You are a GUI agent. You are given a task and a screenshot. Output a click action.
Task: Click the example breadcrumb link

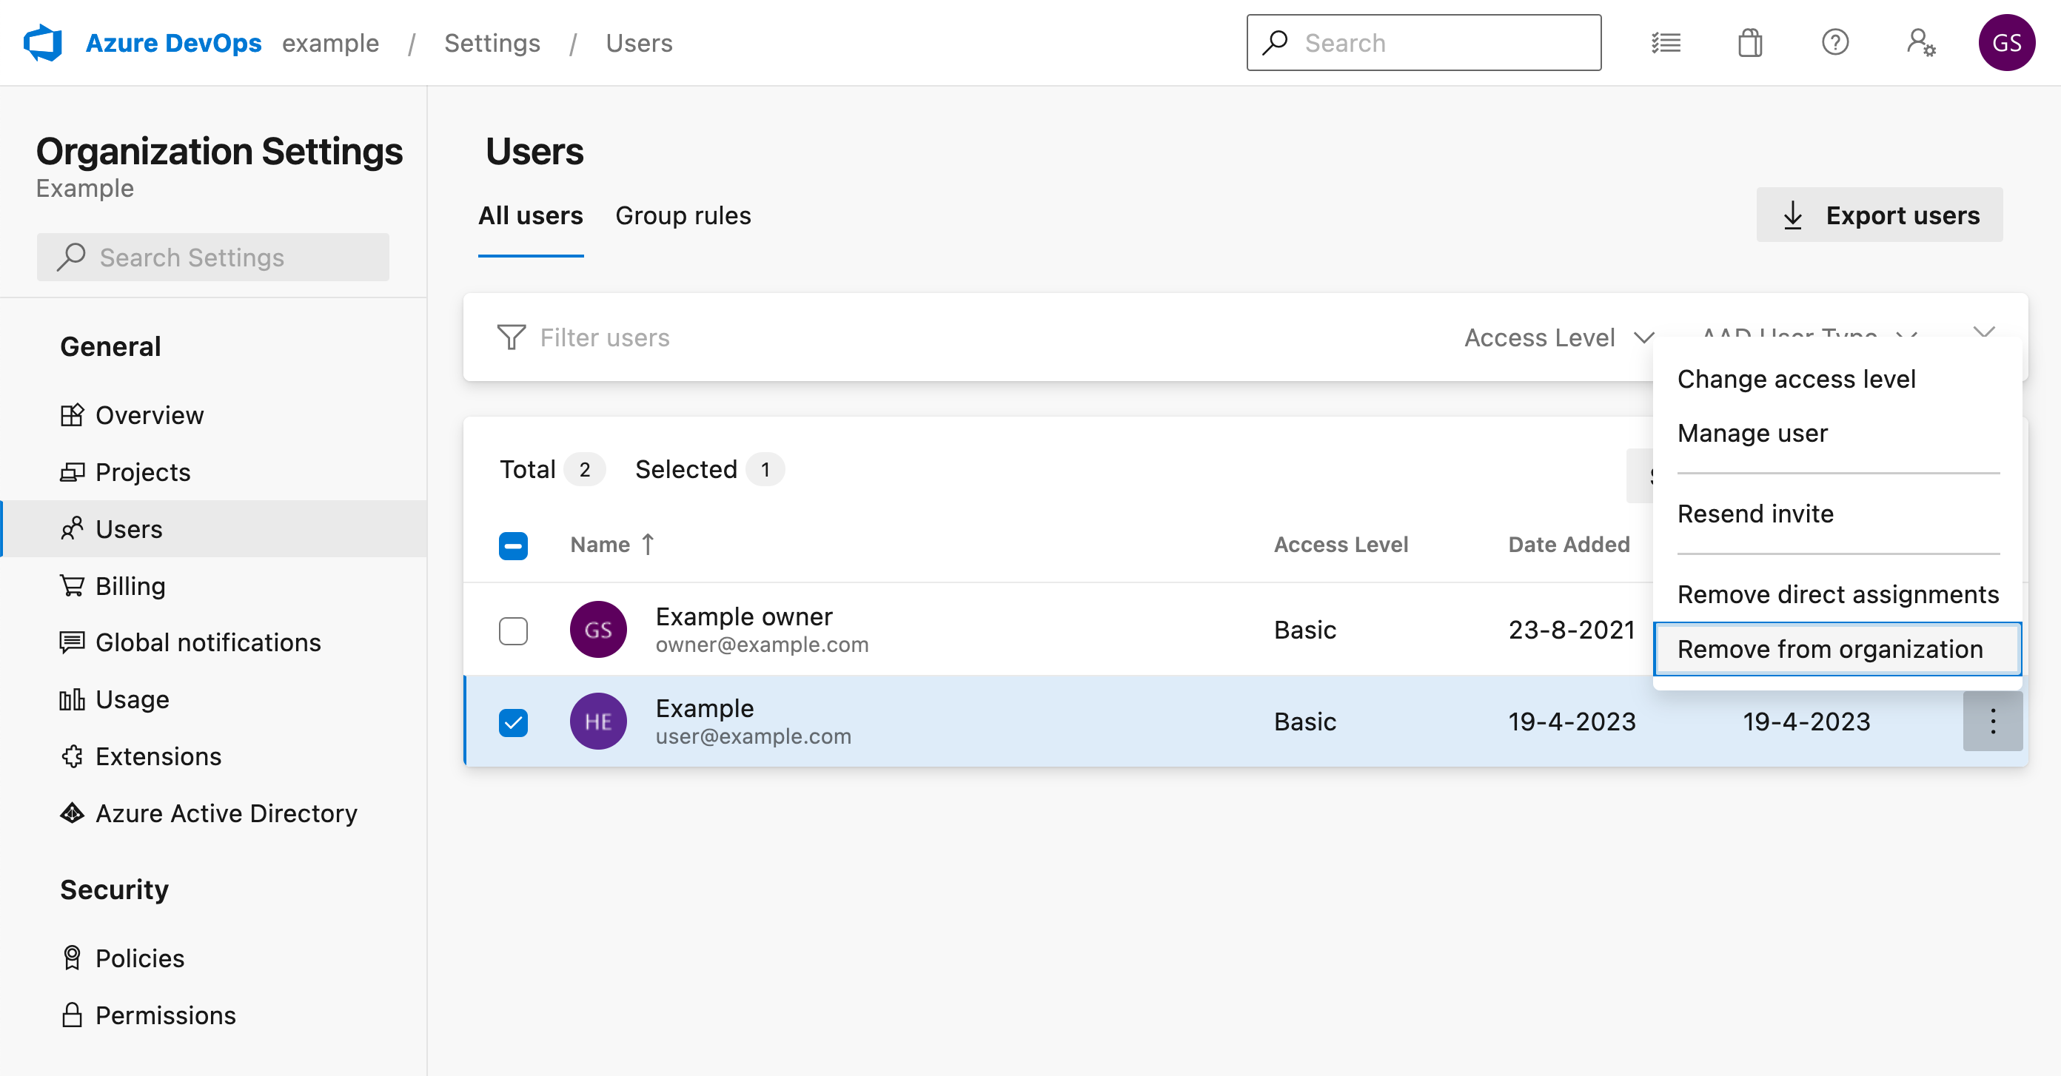pos(329,42)
